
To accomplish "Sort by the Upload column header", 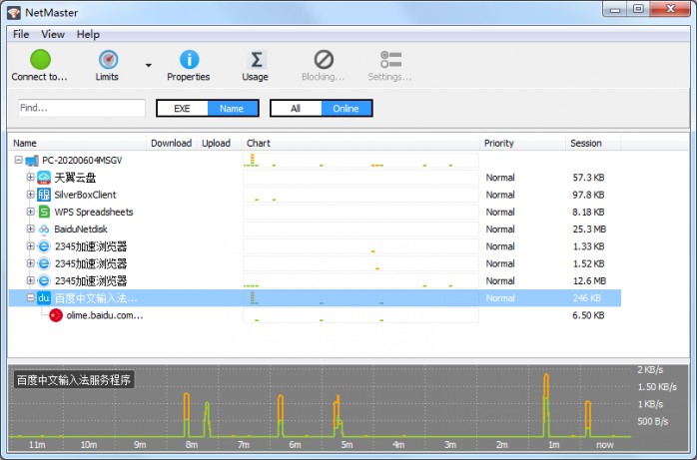I will pos(220,143).
